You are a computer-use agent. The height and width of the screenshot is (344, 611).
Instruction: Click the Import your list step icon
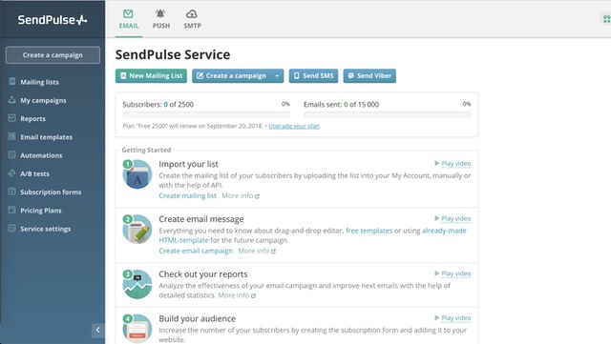point(137,174)
